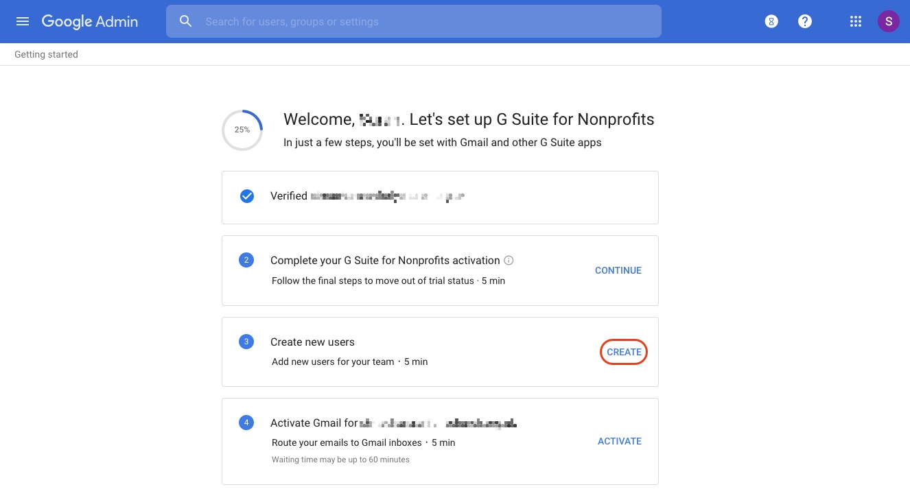Viewport: 910px width, 498px height.
Task: Select 'Add new users for your team' text
Action: (333, 361)
